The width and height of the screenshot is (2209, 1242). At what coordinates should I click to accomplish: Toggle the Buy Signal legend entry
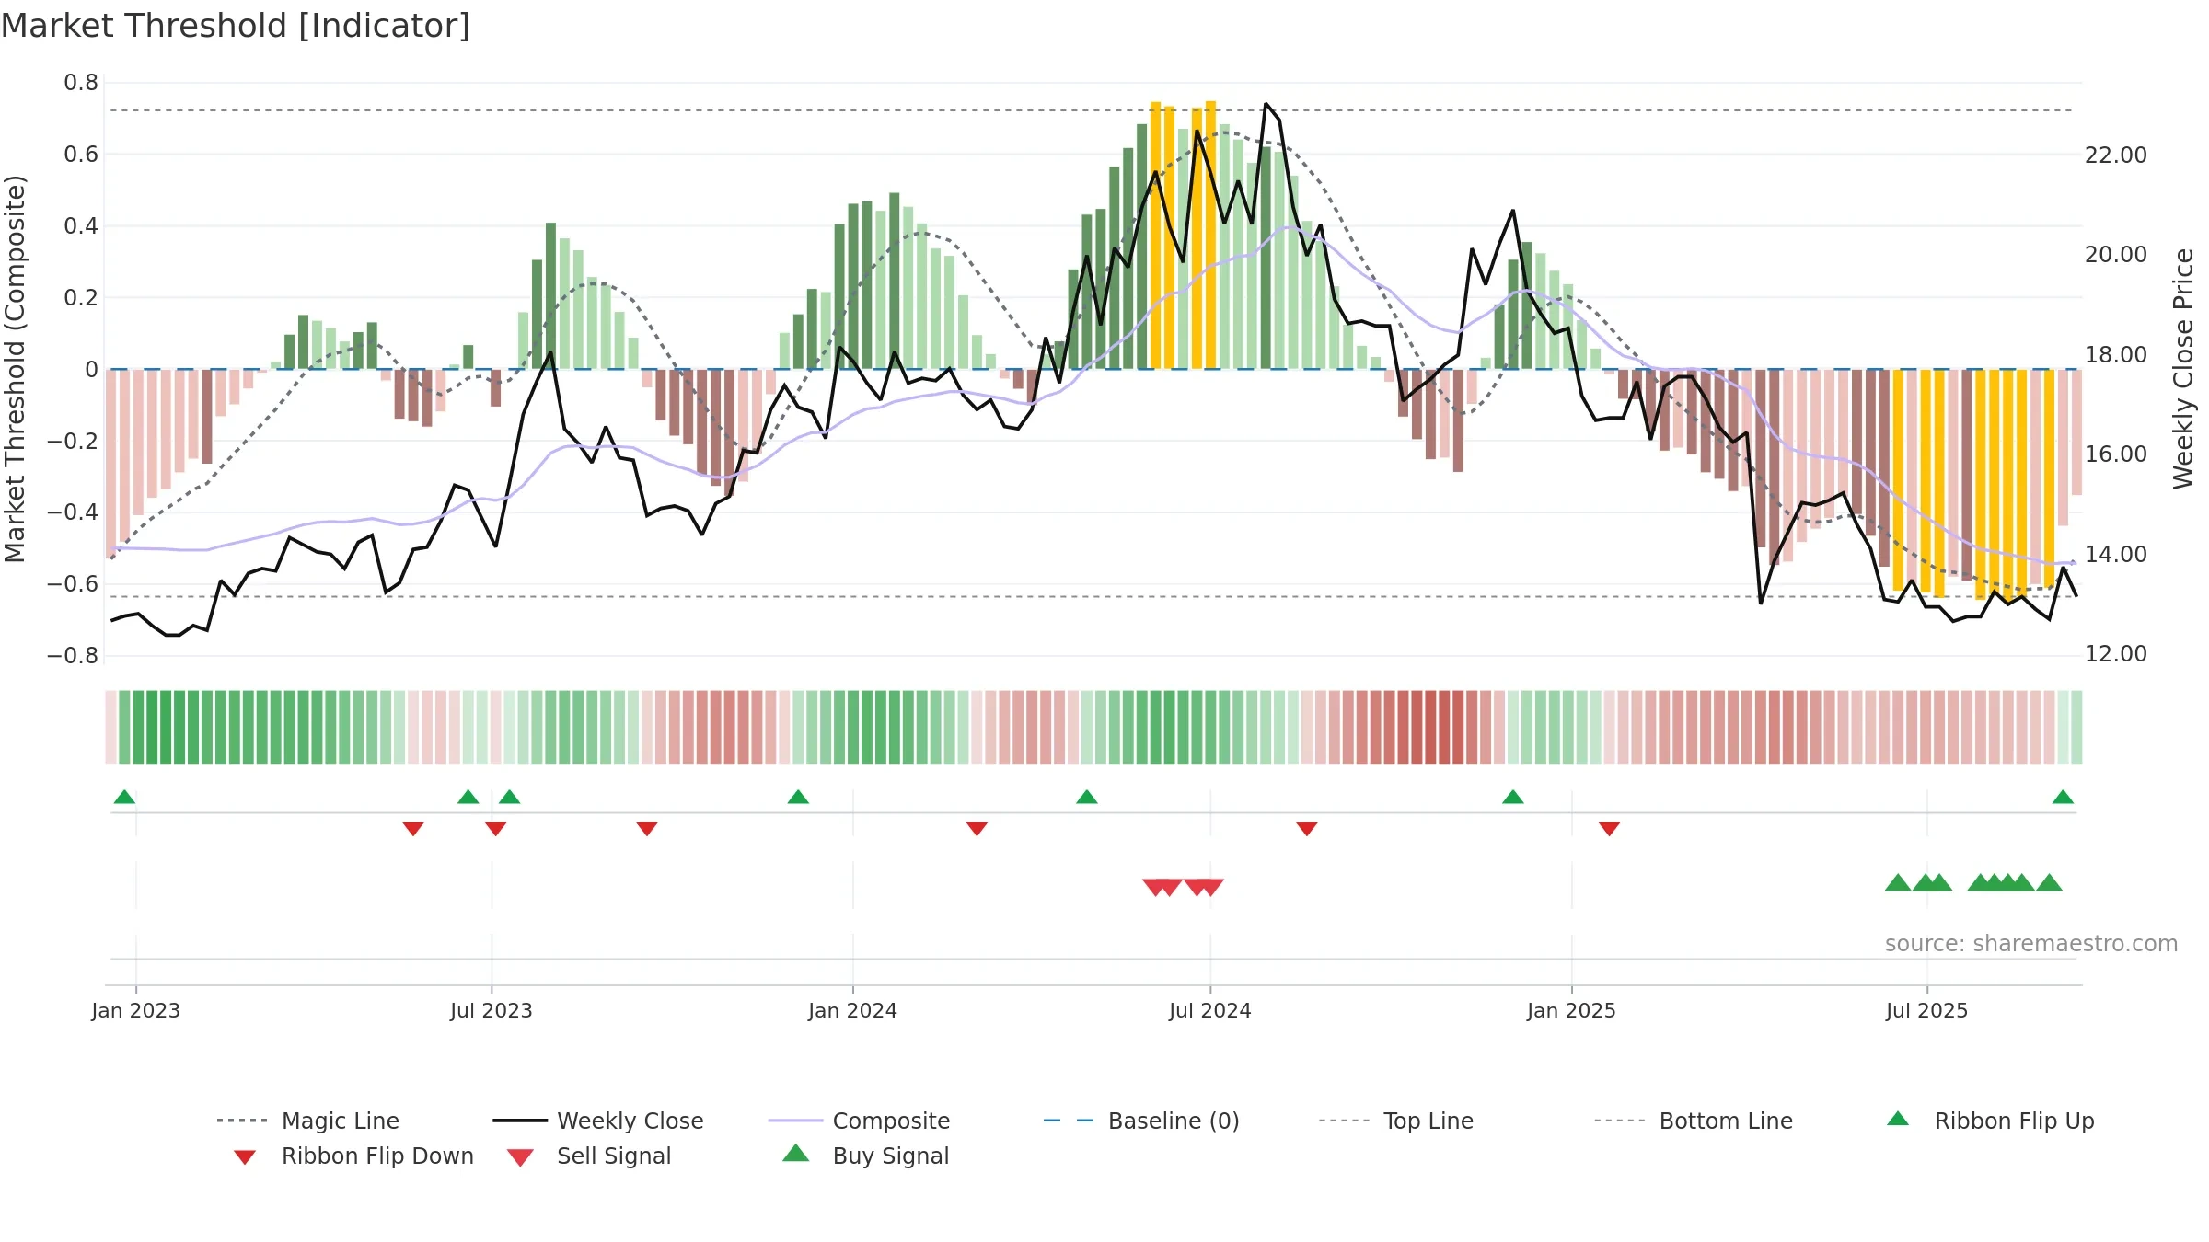[865, 1156]
